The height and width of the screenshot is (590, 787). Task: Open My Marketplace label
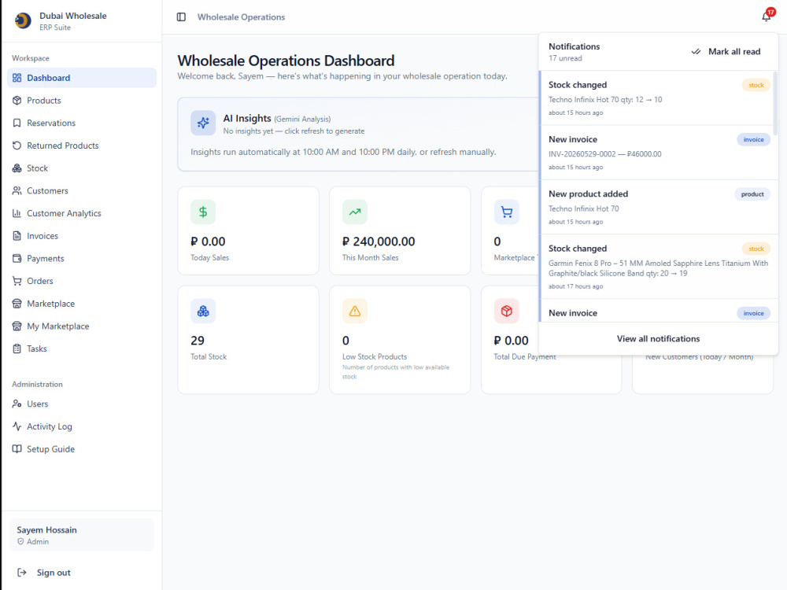coord(57,326)
